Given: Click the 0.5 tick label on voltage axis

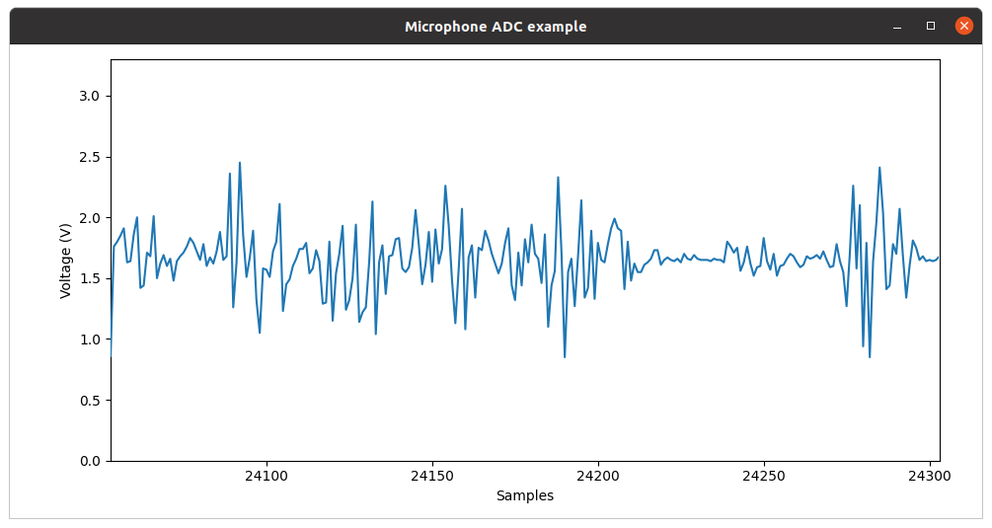Looking at the screenshot, I should (88, 400).
